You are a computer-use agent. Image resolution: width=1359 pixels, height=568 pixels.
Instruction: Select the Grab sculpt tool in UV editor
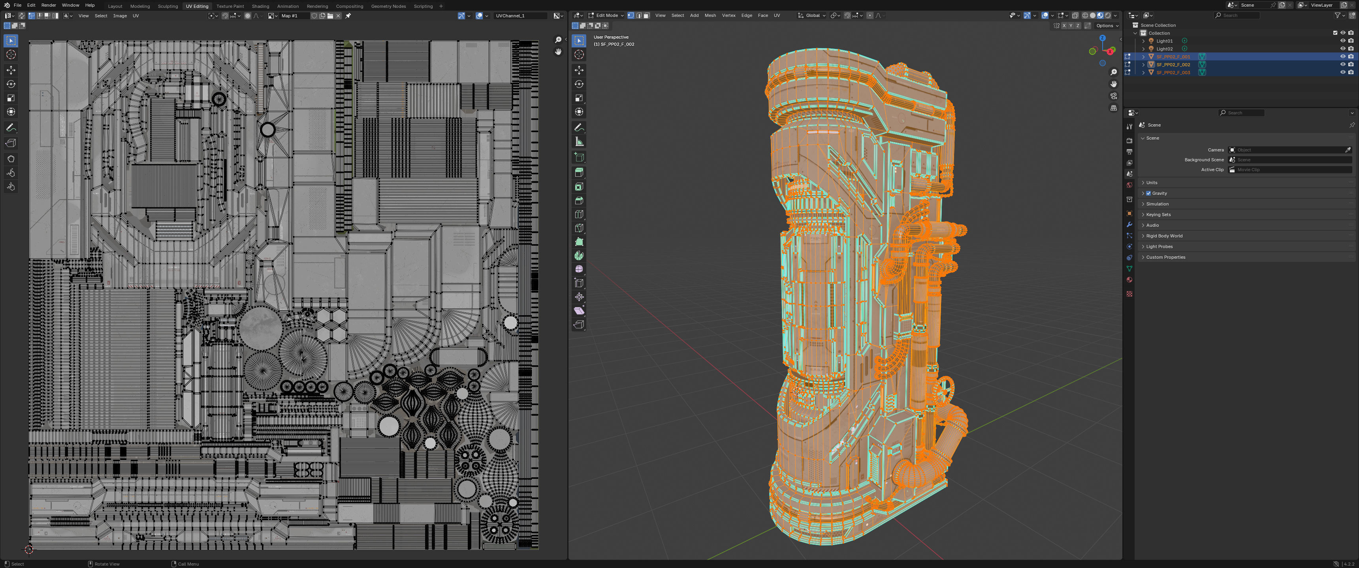(11, 159)
